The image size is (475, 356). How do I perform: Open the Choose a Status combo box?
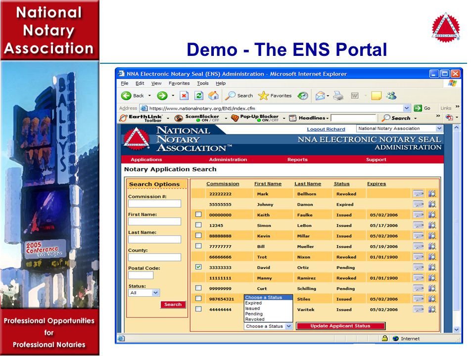(268, 326)
